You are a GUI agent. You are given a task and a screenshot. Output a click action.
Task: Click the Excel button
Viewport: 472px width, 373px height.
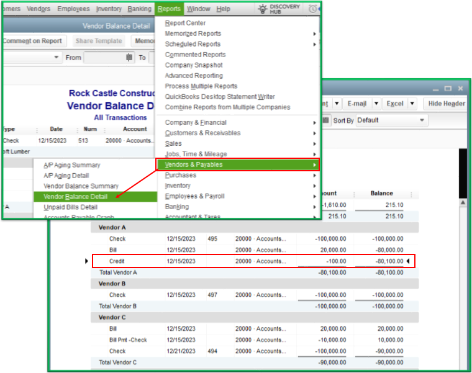pyautogui.click(x=394, y=104)
